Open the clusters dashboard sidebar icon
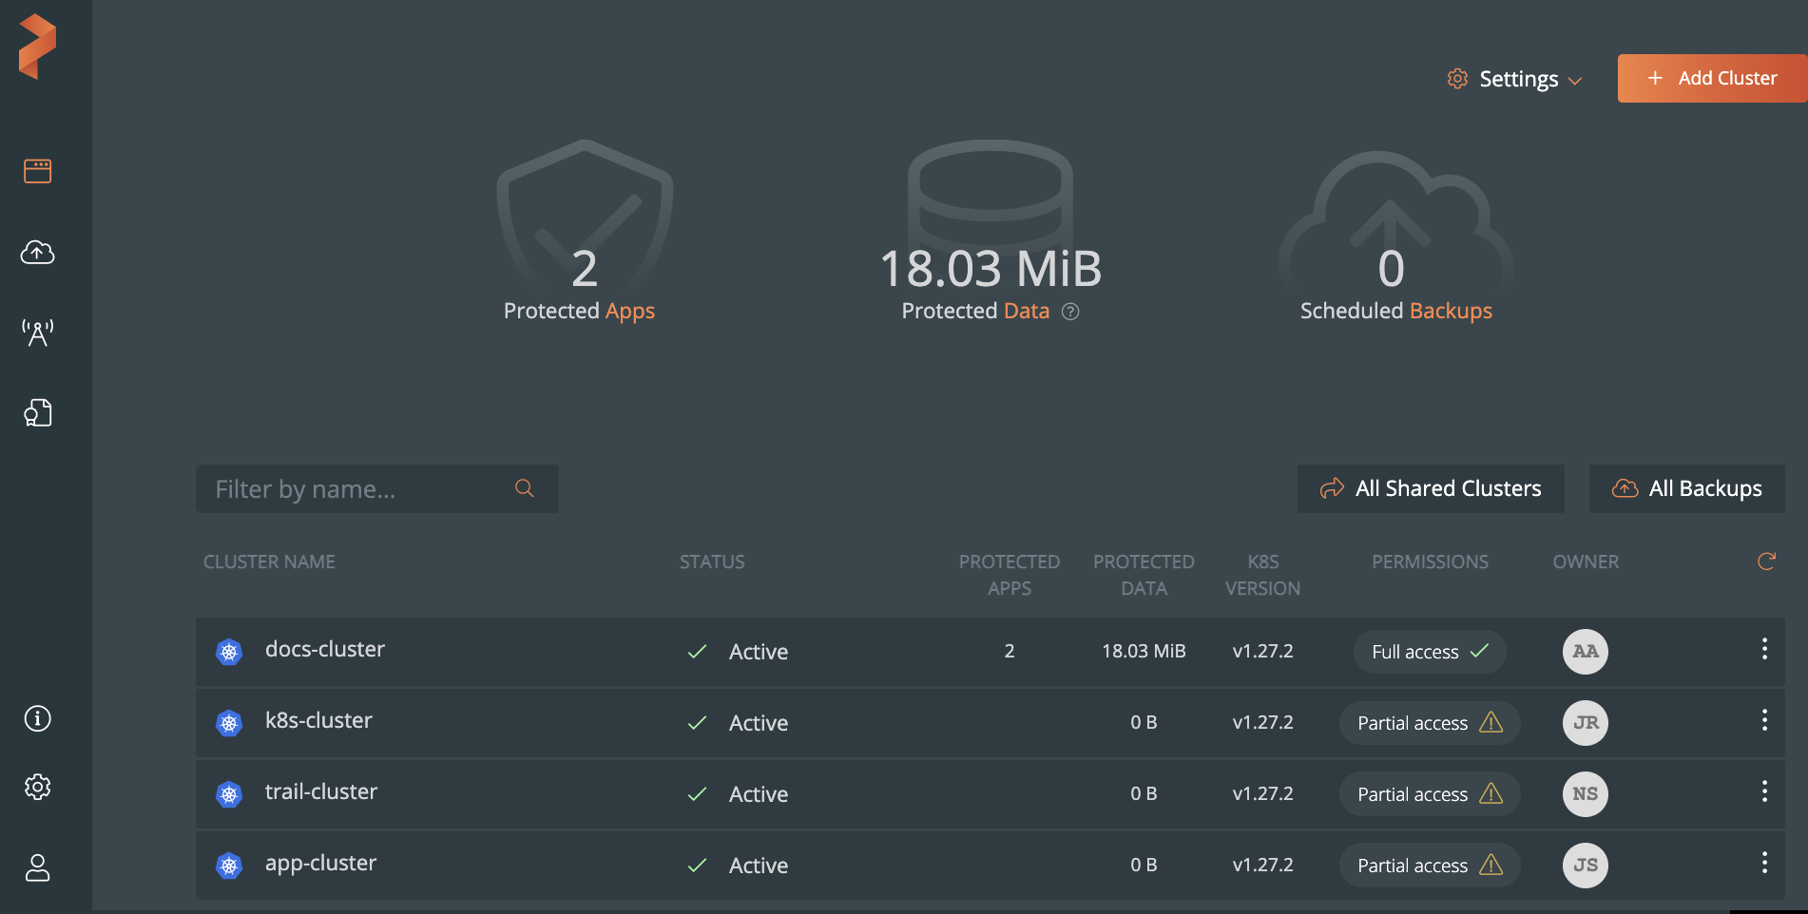 click(x=38, y=171)
